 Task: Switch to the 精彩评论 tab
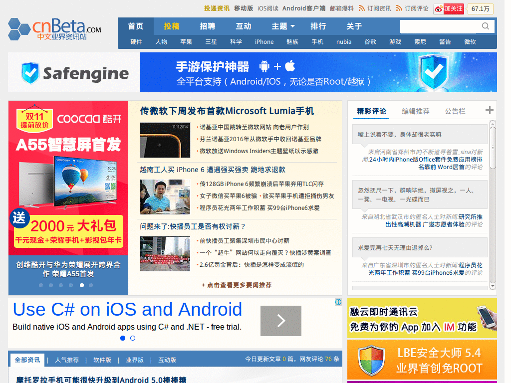tap(371, 111)
